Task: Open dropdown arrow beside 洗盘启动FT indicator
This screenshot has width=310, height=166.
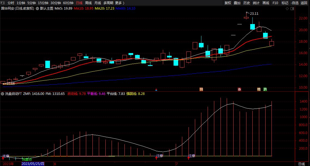Action: click(x=2, y=94)
